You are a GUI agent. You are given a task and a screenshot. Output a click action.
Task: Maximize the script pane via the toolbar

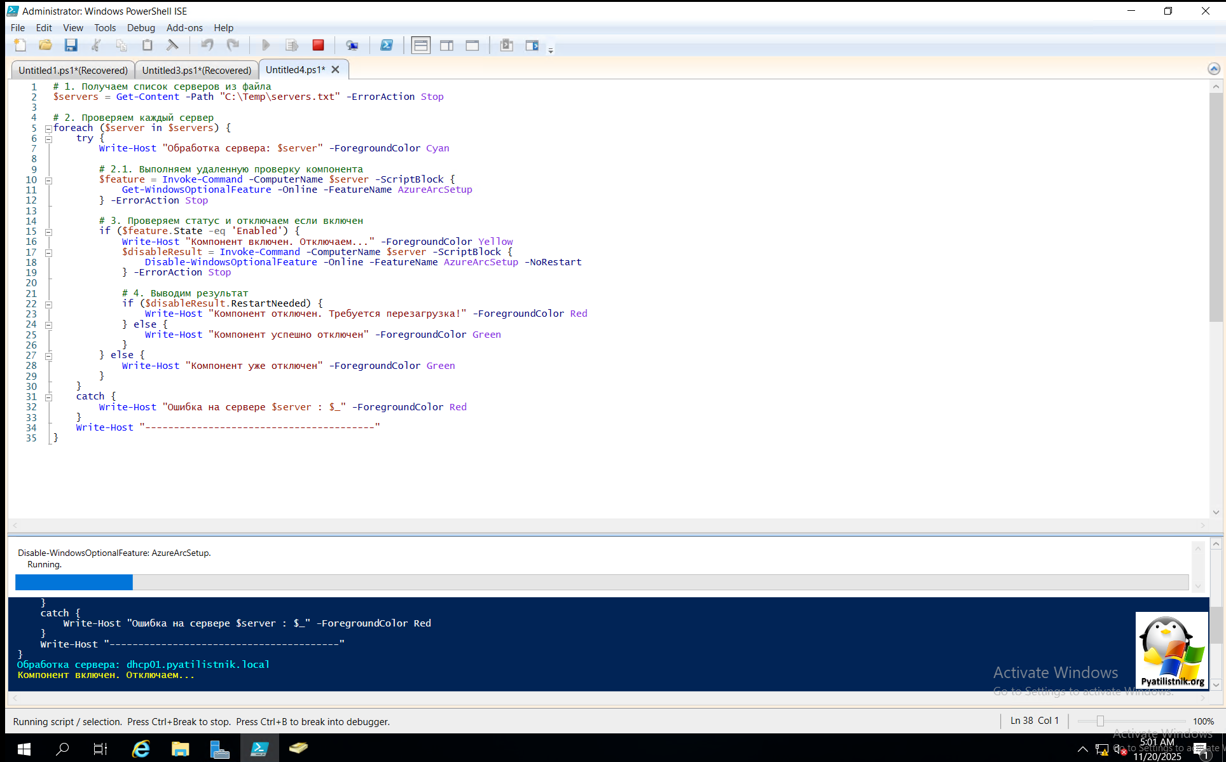pos(472,45)
